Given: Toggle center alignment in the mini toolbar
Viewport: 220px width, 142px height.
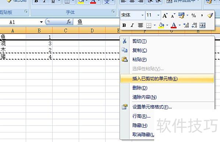Looking at the screenshot, I should [x=141, y=25].
